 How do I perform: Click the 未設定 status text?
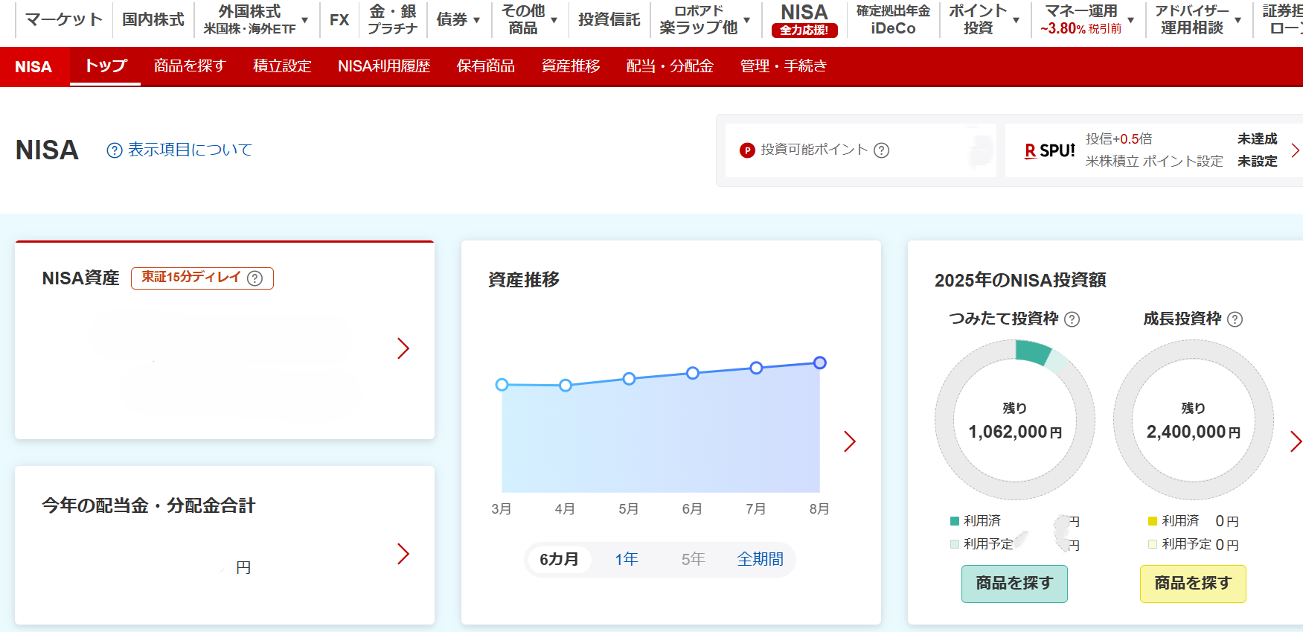pos(1257,162)
